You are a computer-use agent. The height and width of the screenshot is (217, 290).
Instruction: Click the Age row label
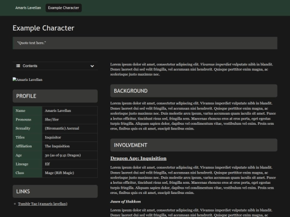pos(27,155)
